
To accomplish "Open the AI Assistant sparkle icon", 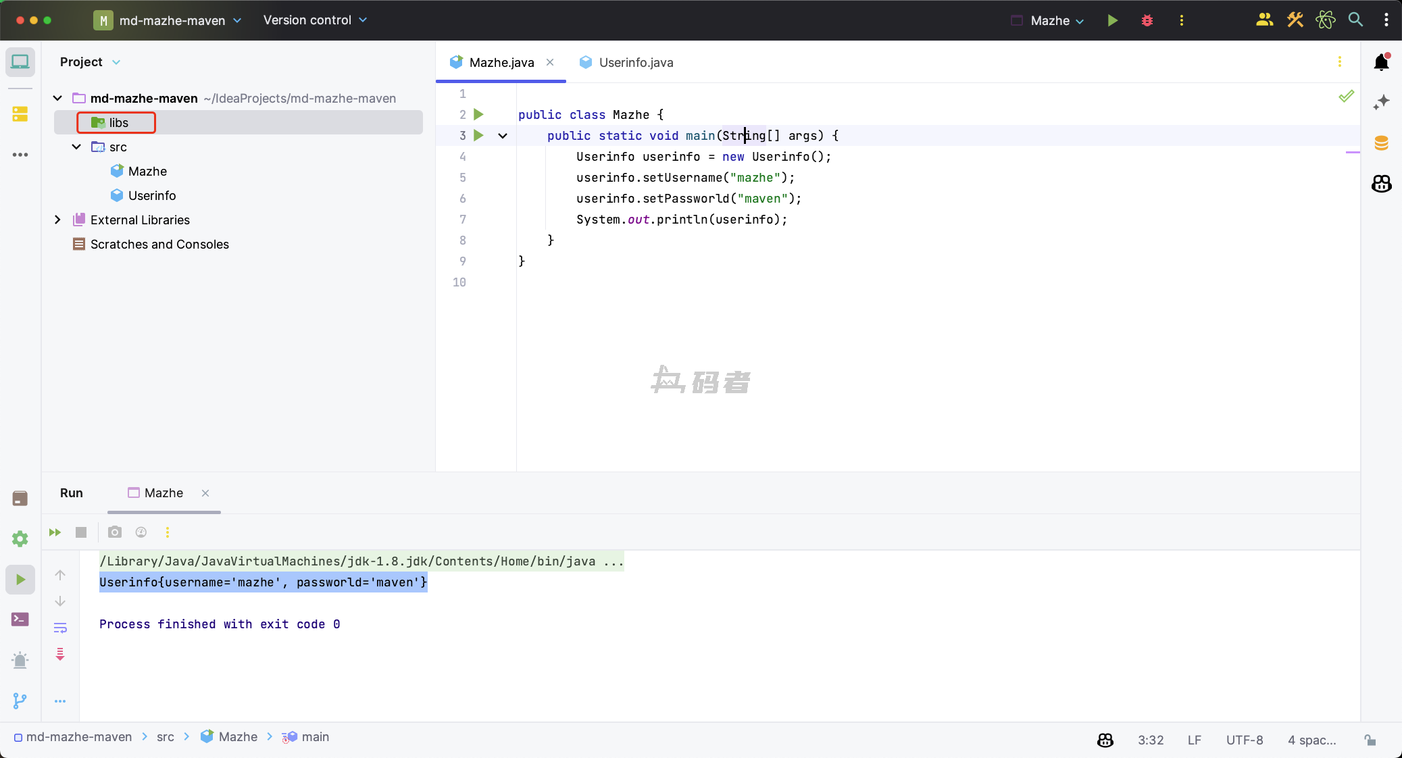I will (x=1381, y=102).
